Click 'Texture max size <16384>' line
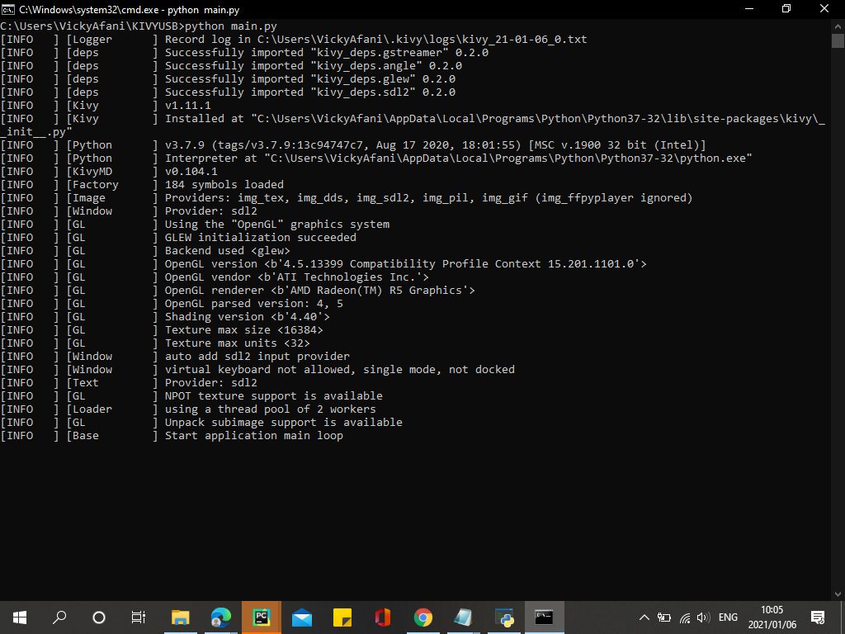 (162, 330)
